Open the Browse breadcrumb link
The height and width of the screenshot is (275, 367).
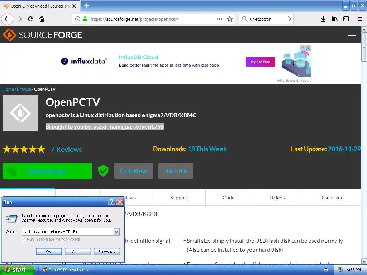click(x=24, y=89)
